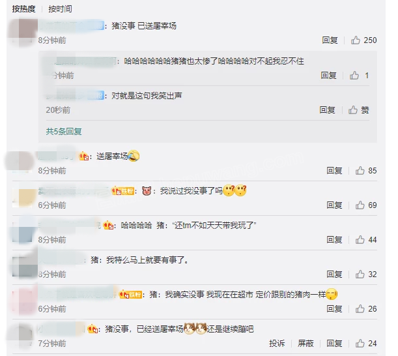Click thumbs-up on the comment with 44 likes
398x356 pixels.
(x=360, y=240)
